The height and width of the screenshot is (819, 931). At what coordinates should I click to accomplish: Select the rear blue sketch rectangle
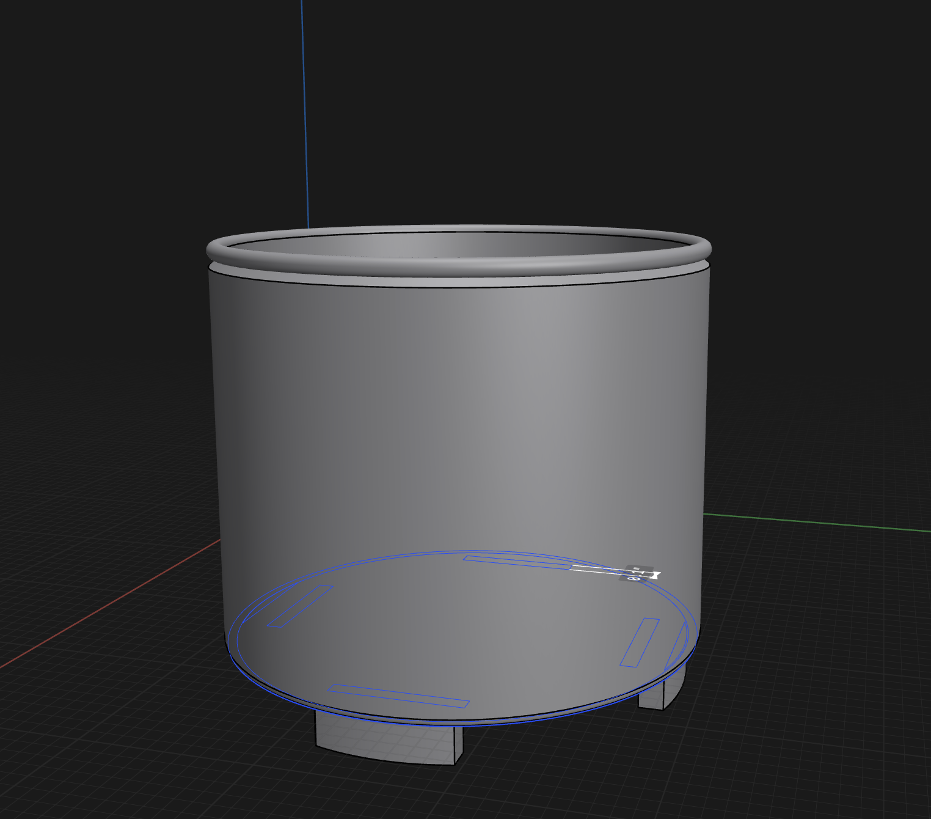[516, 562]
